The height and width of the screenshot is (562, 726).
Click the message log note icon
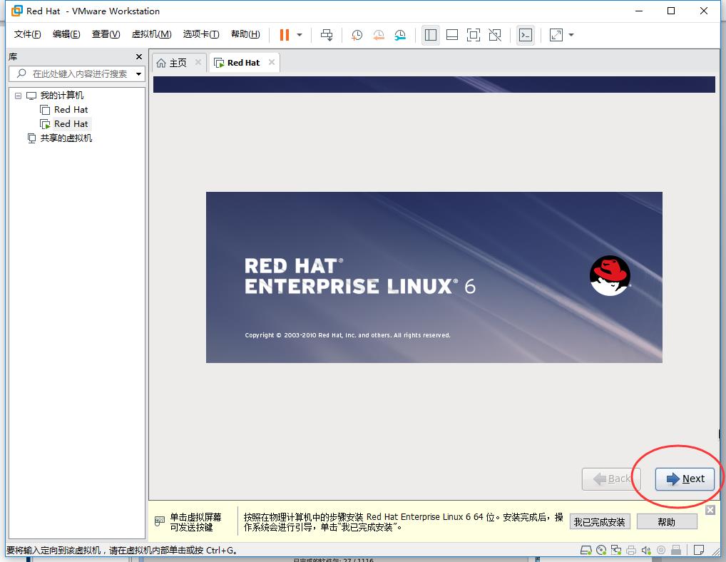coord(699,550)
